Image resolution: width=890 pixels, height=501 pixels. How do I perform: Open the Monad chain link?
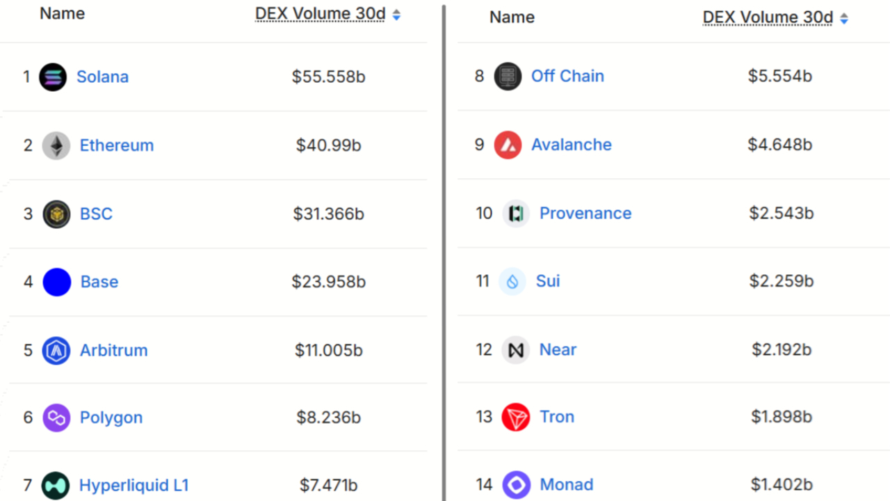tap(566, 484)
